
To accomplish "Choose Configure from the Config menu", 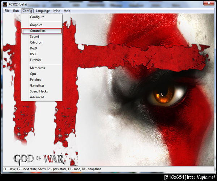I will point(42,17).
